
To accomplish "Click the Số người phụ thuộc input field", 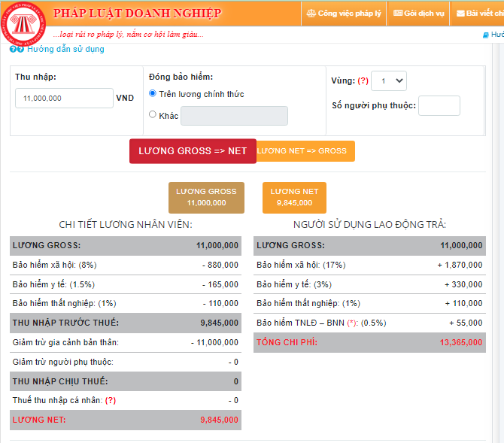I will tap(439, 105).
